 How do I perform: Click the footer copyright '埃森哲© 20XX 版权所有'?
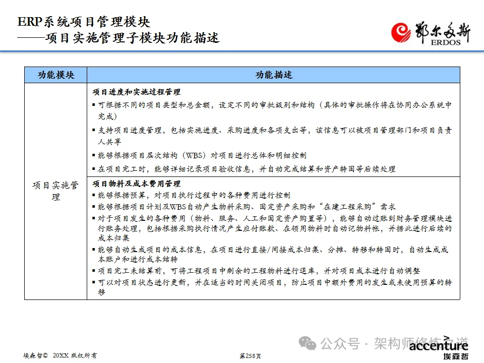click(x=60, y=355)
